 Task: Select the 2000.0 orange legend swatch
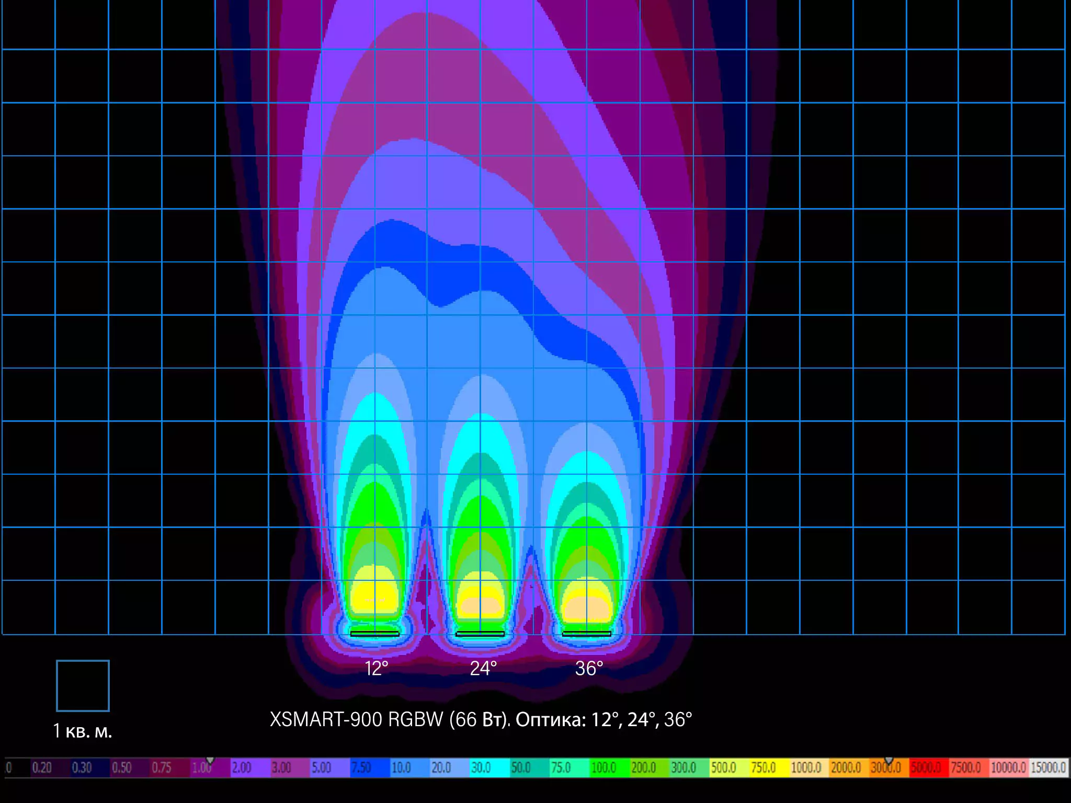tap(849, 767)
